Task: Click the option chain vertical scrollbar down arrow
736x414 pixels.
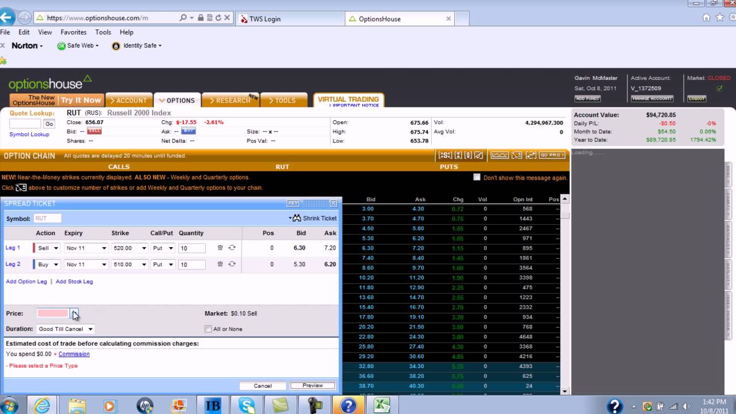Action: pos(565,391)
